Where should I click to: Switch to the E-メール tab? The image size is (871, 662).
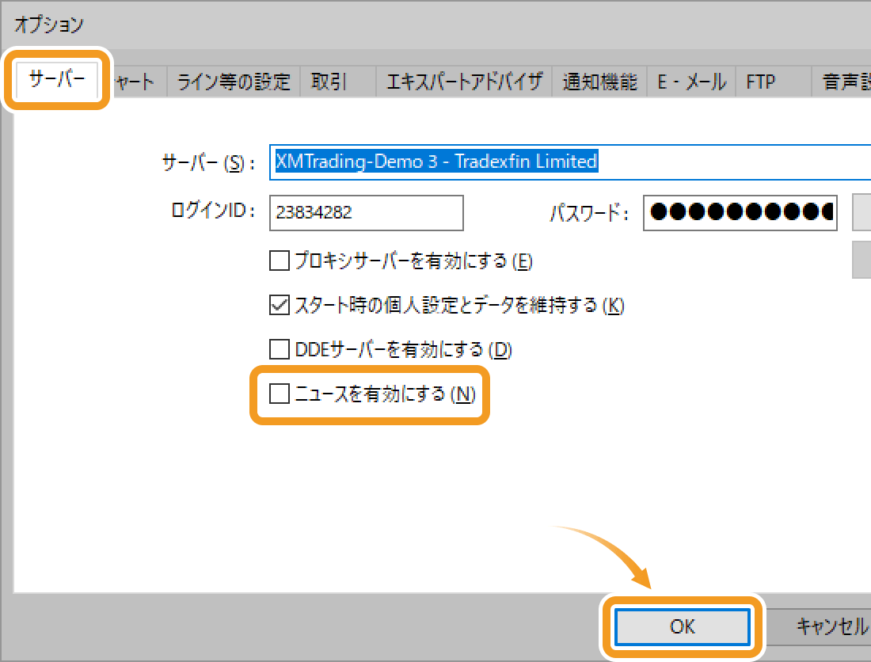point(691,82)
